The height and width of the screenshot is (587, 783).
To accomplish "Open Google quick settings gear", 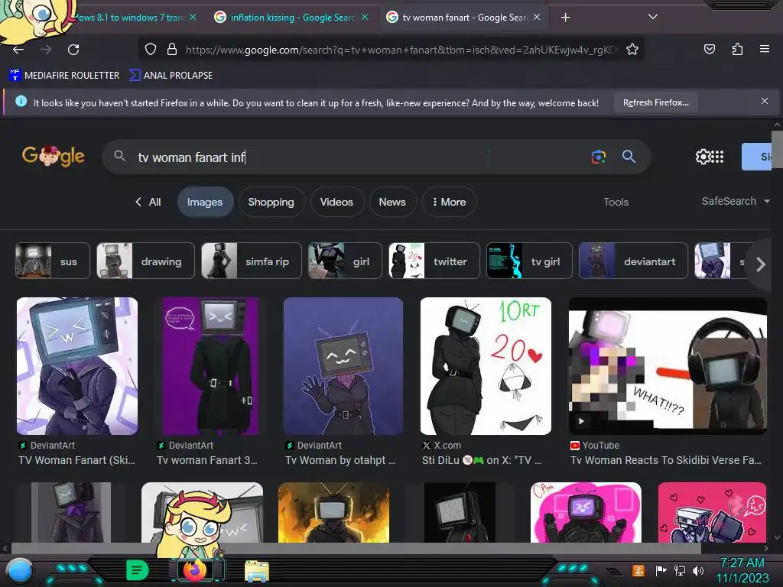I will (702, 157).
